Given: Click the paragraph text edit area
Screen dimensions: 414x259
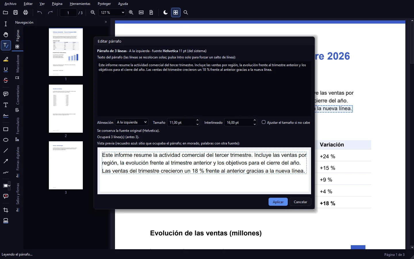Looking at the screenshot, I should pos(204,89).
